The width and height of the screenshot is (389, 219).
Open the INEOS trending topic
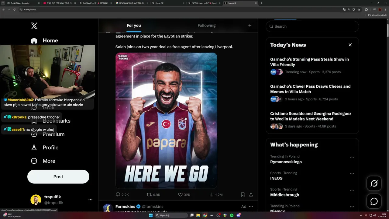(x=276, y=178)
